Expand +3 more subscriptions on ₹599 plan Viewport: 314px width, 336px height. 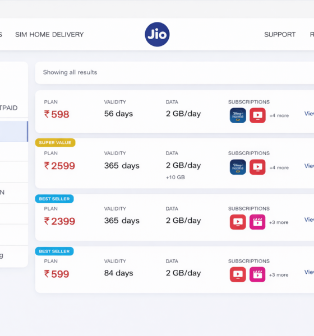[279, 275]
